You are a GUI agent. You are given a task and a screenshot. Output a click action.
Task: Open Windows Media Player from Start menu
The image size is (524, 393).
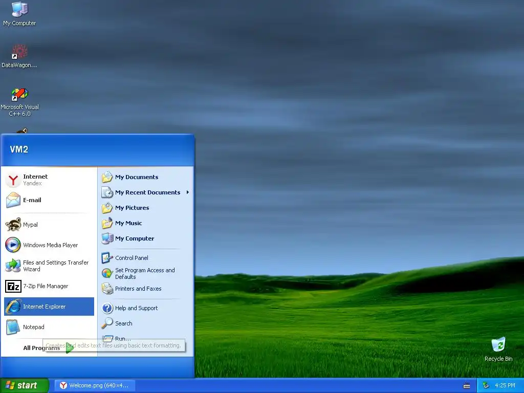tap(49, 245)
